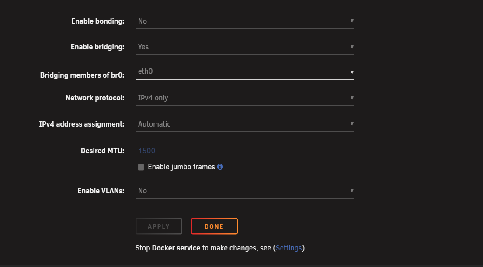Click the white arrow beside eth0
This screenshot has width=483, height=267.
coord(352,72)
